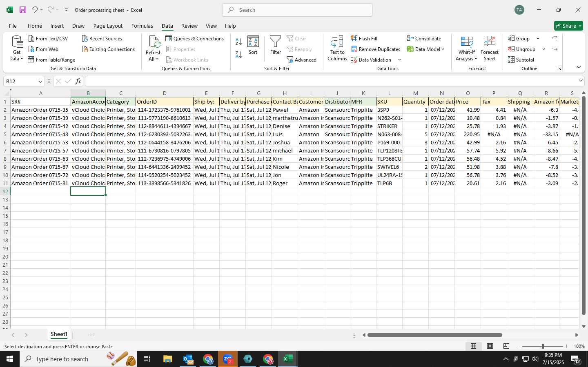
Task: Select all cells corner button
Action: (x=5, y=93)
